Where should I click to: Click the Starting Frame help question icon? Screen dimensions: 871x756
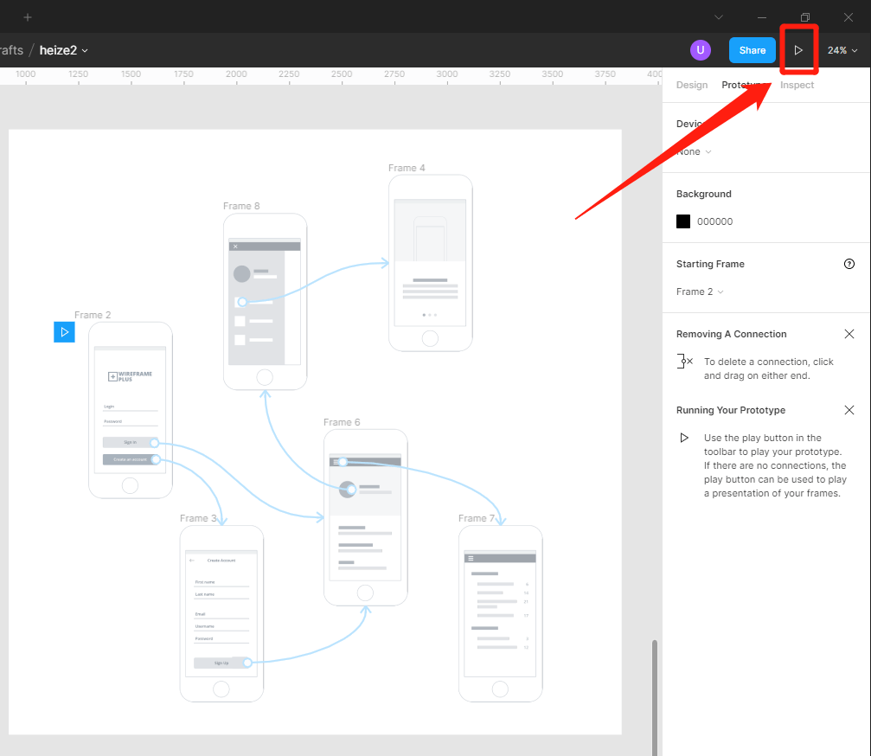tap(849, 264)
